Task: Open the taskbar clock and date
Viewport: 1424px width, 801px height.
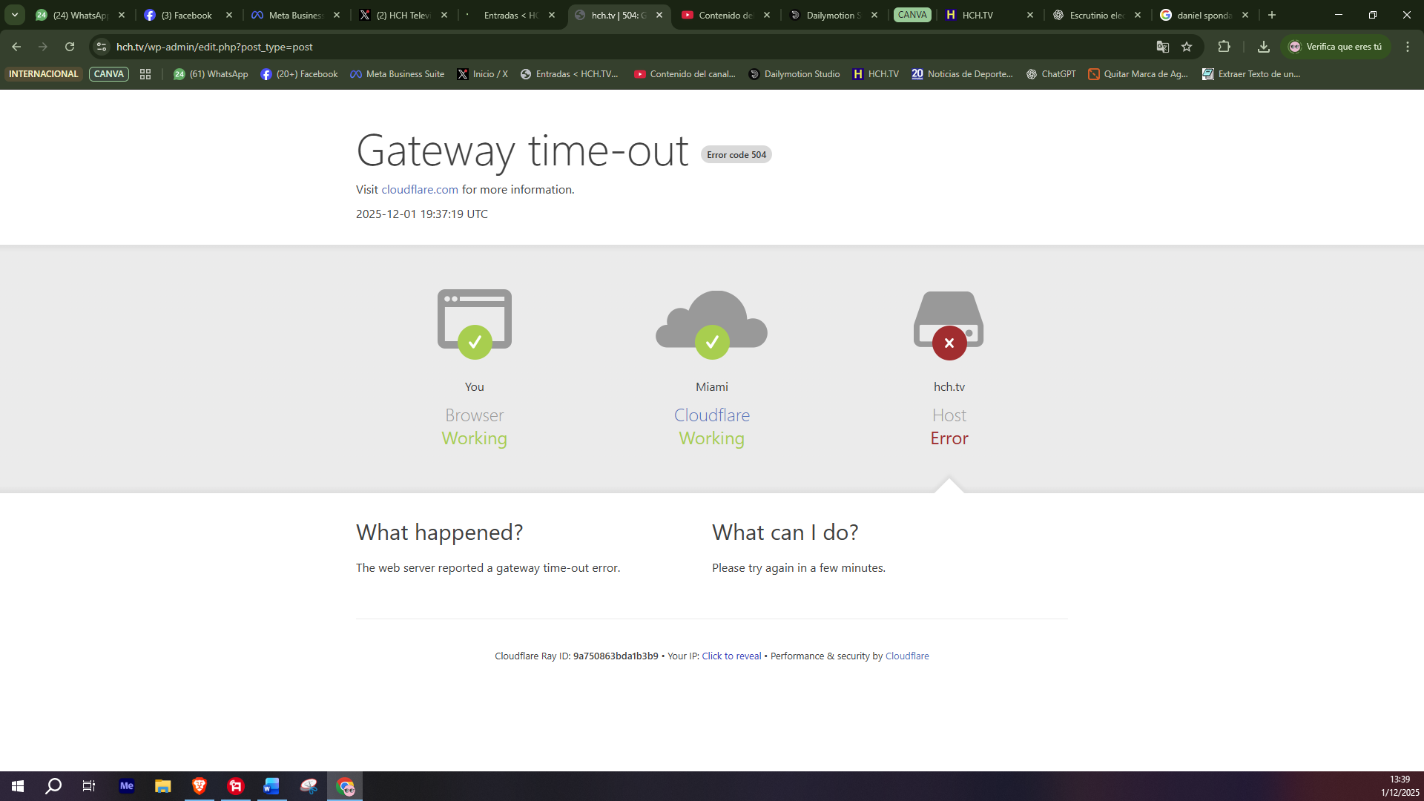Action: pos(1400,786)
